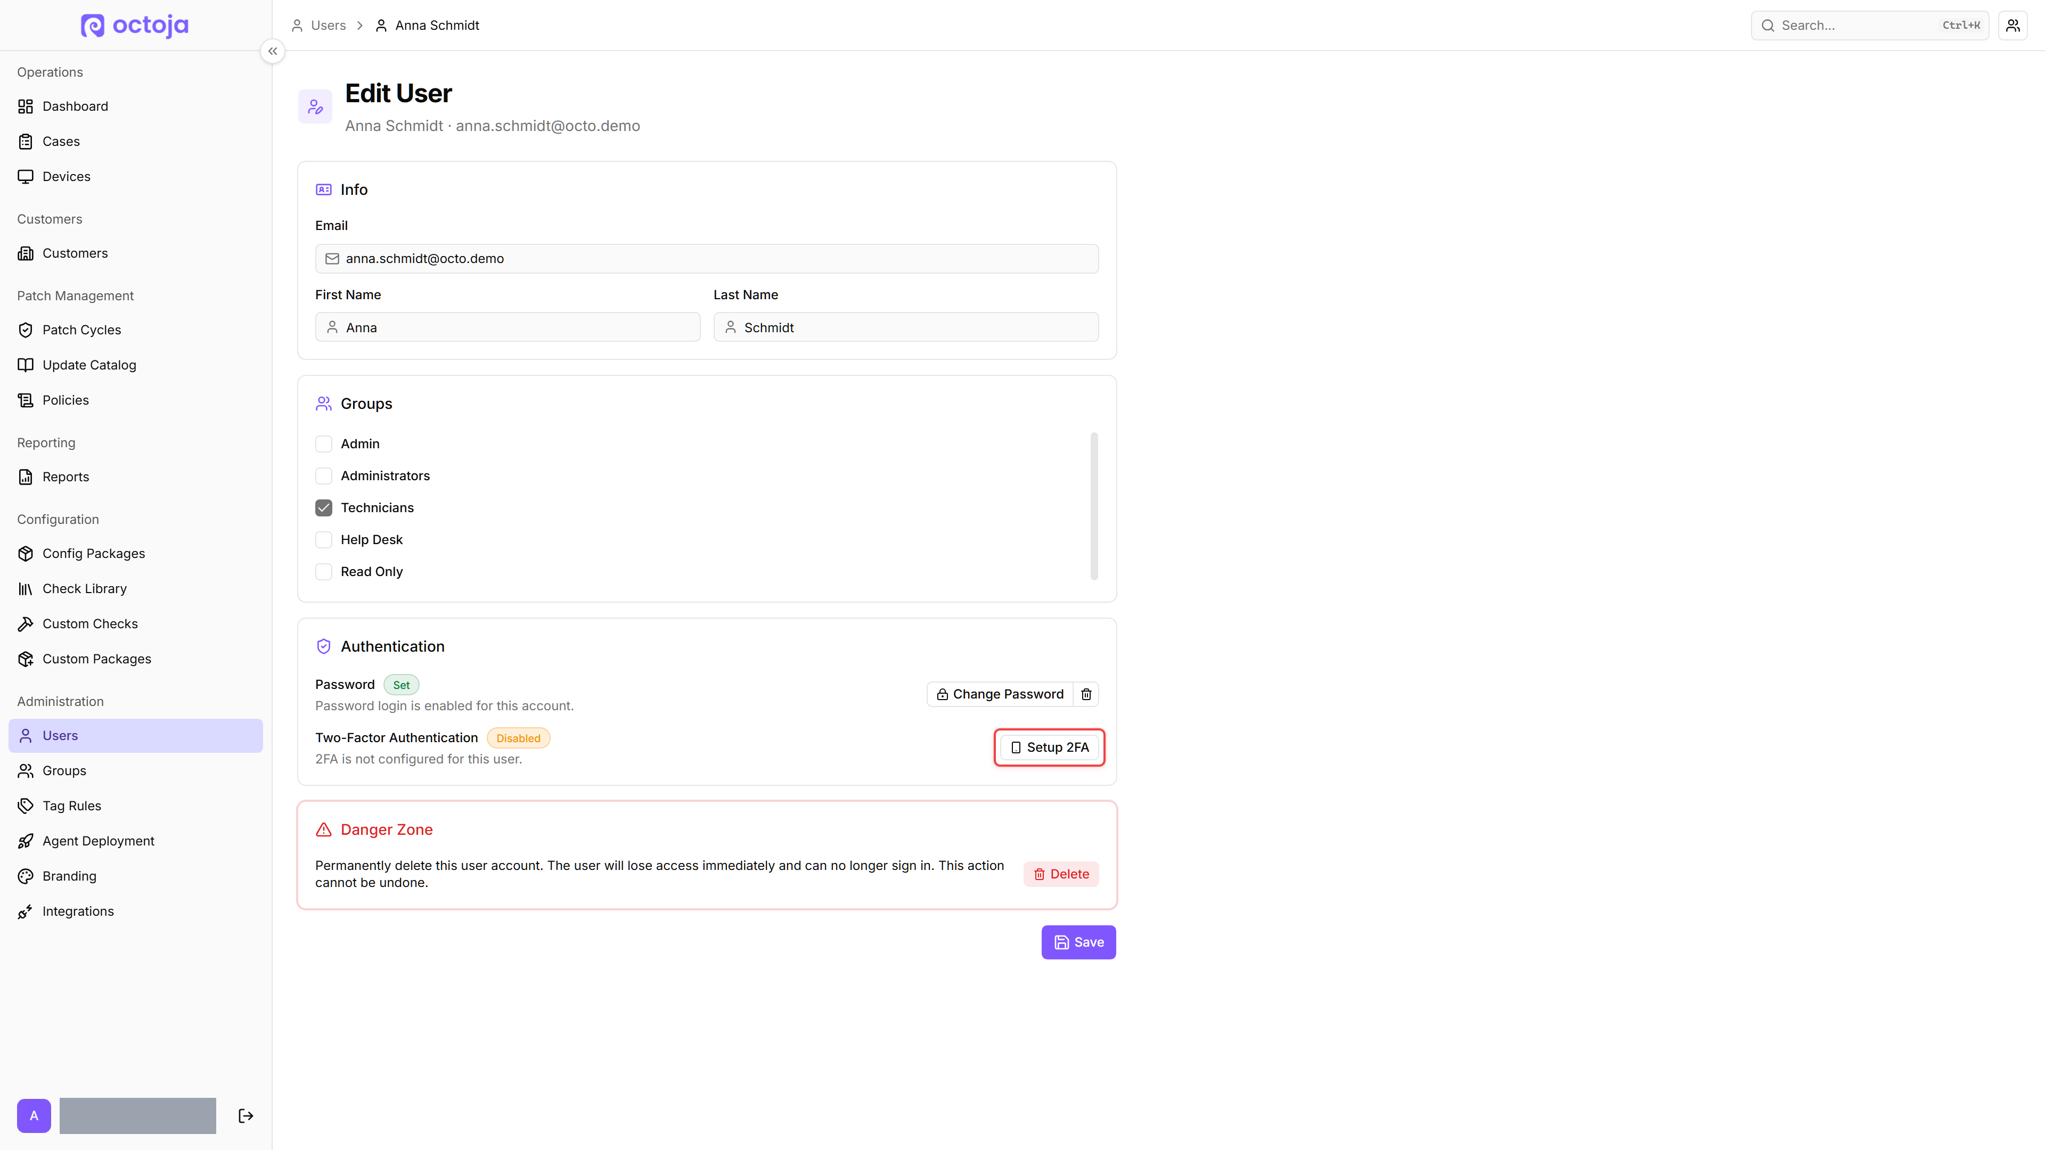This screenshot has height=1150, width=2045.
Task: Click the octoja logo
Action: [x=135, y=26]
